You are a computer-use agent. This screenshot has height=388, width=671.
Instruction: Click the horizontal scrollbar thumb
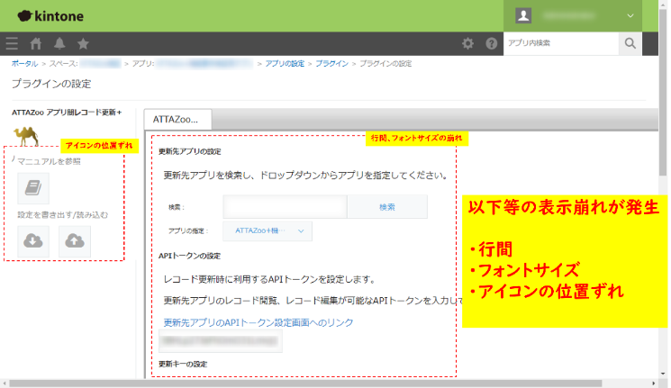pyautogui.click(x=305, y=383)
